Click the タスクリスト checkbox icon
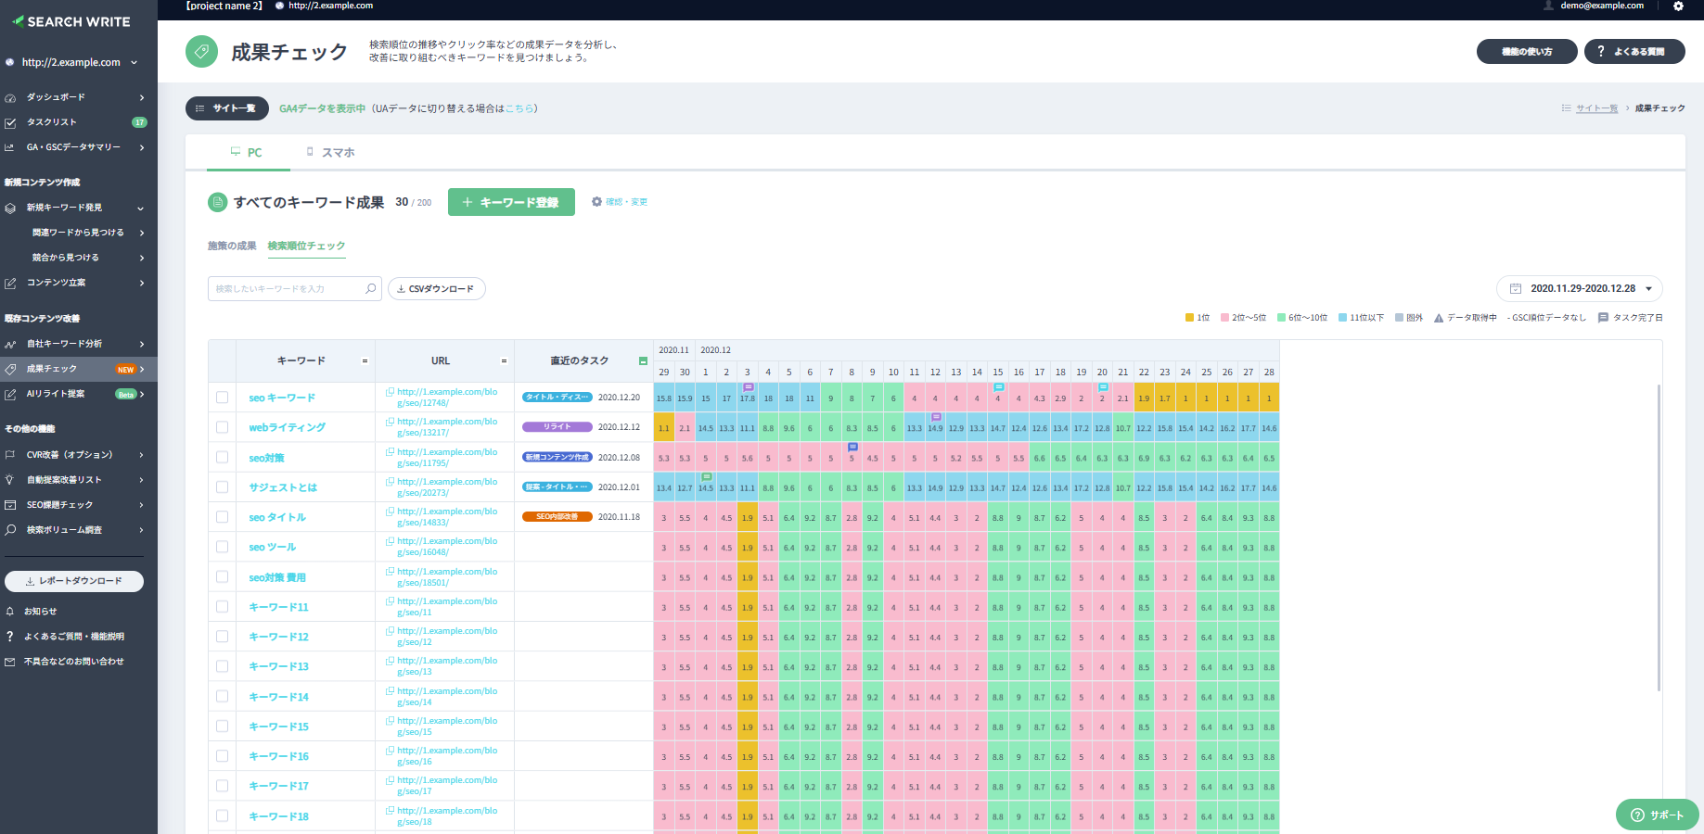This screenshot has width=1704, height=834. click(10, 122)
